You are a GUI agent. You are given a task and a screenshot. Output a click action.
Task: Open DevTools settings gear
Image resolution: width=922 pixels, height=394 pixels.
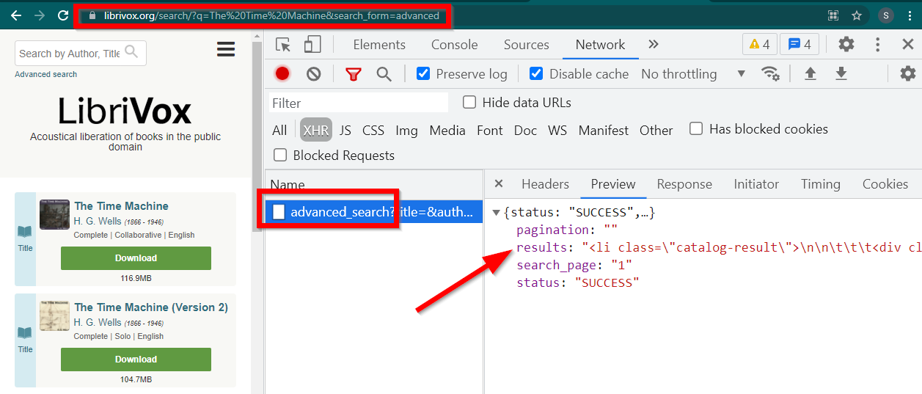[x=846, y=45]
